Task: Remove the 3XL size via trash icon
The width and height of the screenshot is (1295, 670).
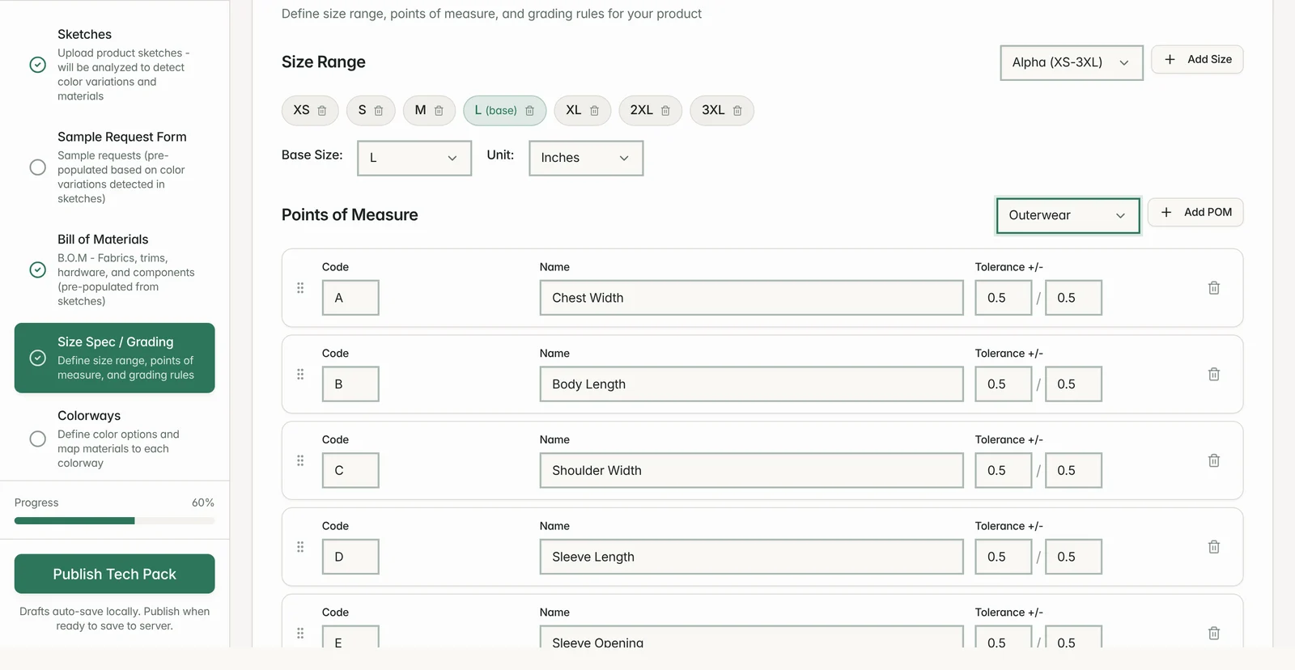Action: point(737,111)
